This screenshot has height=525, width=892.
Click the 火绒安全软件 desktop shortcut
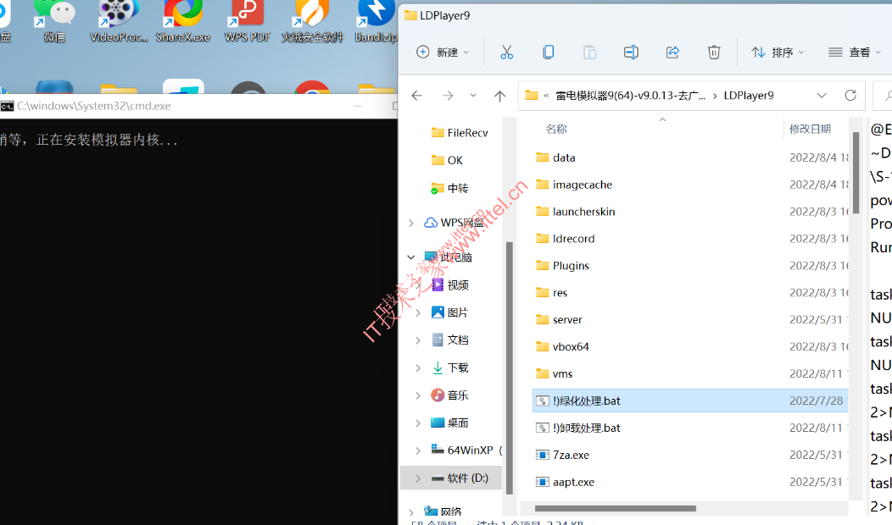pos(312,21)
